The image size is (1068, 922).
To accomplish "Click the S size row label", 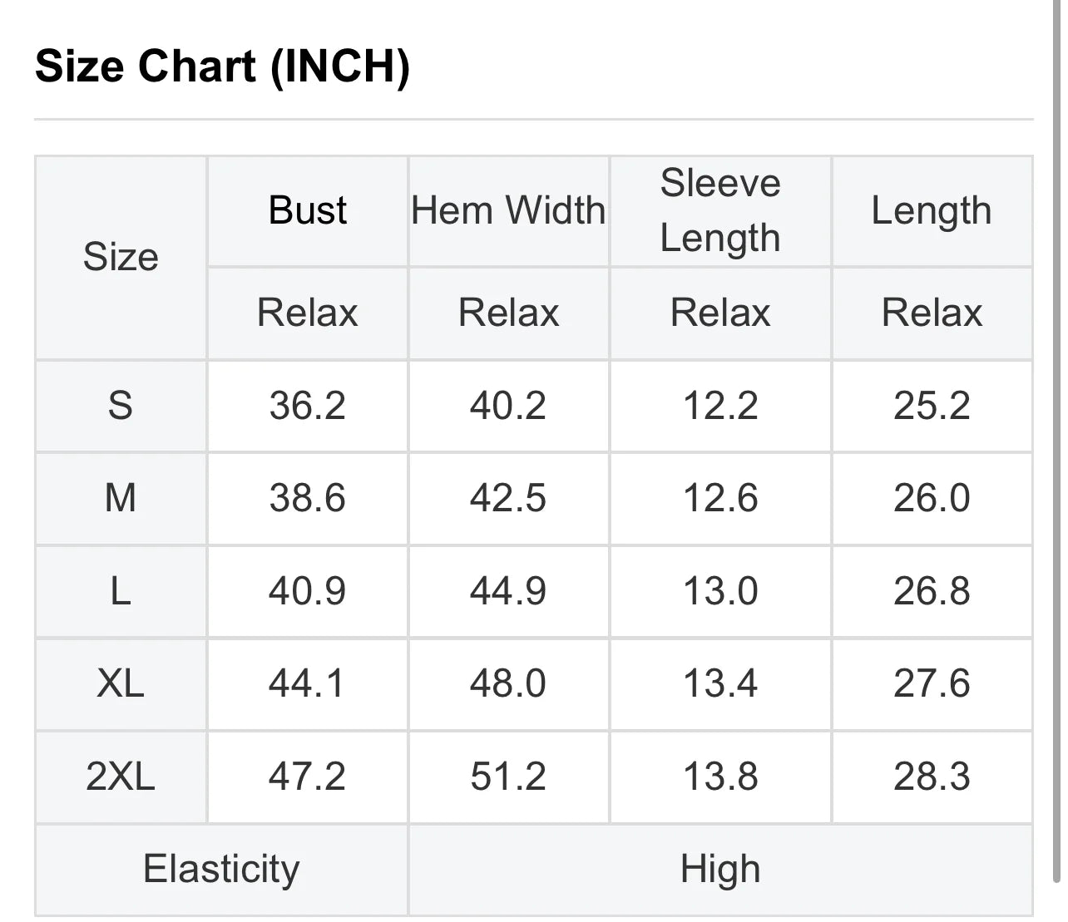I will click(x=121, y=406).
